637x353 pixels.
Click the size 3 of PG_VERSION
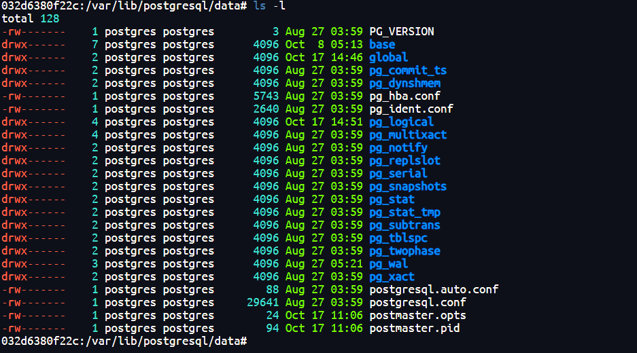(x=276, y=32)
